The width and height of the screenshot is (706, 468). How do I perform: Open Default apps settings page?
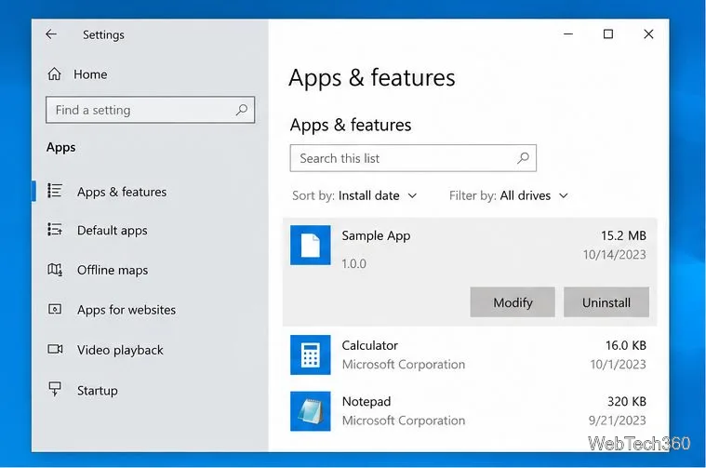(x=113, y=231)
